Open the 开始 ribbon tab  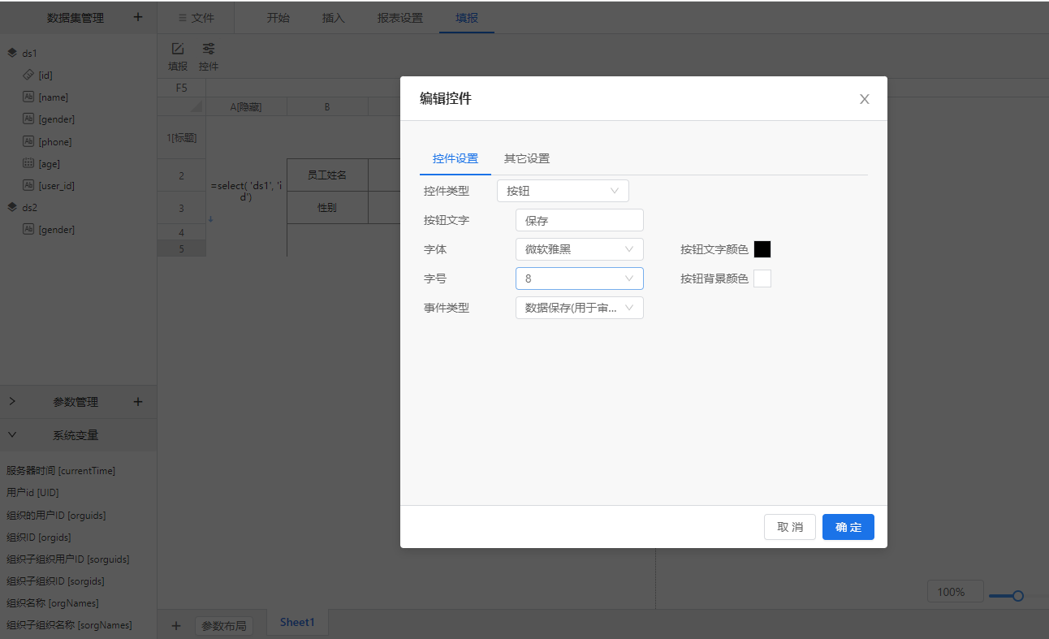pyautogui.click(x=278, y=18)
